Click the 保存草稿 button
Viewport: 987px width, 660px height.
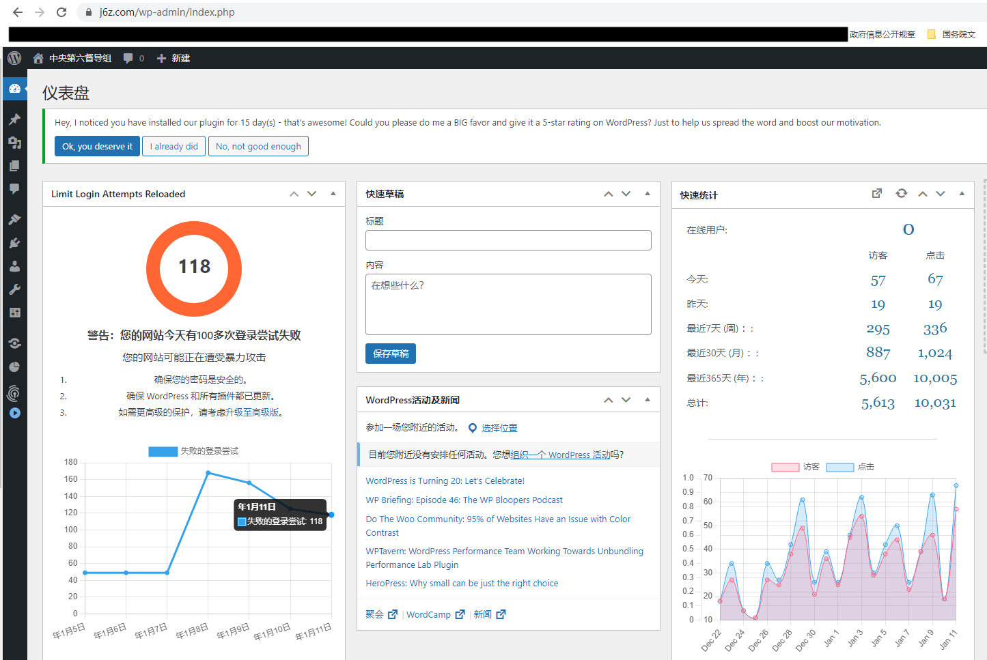[x=391, y=354]
